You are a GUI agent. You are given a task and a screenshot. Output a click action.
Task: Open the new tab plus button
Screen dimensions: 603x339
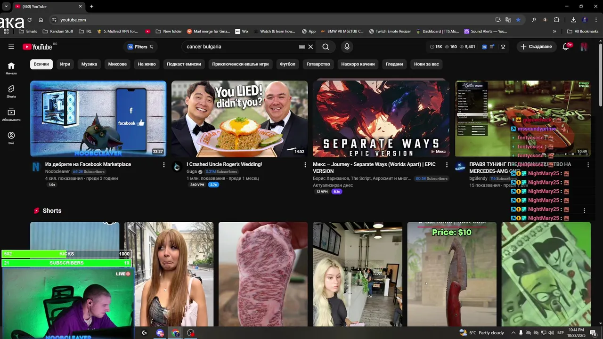coord(91,6)
